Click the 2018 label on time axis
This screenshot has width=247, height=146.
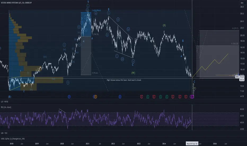(11, 144)
